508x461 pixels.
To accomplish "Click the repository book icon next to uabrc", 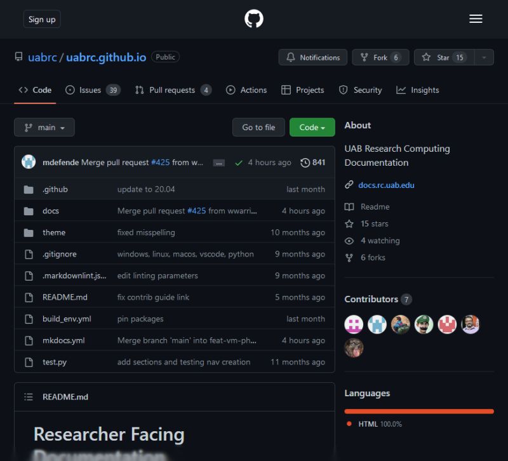I will [18, 57].
